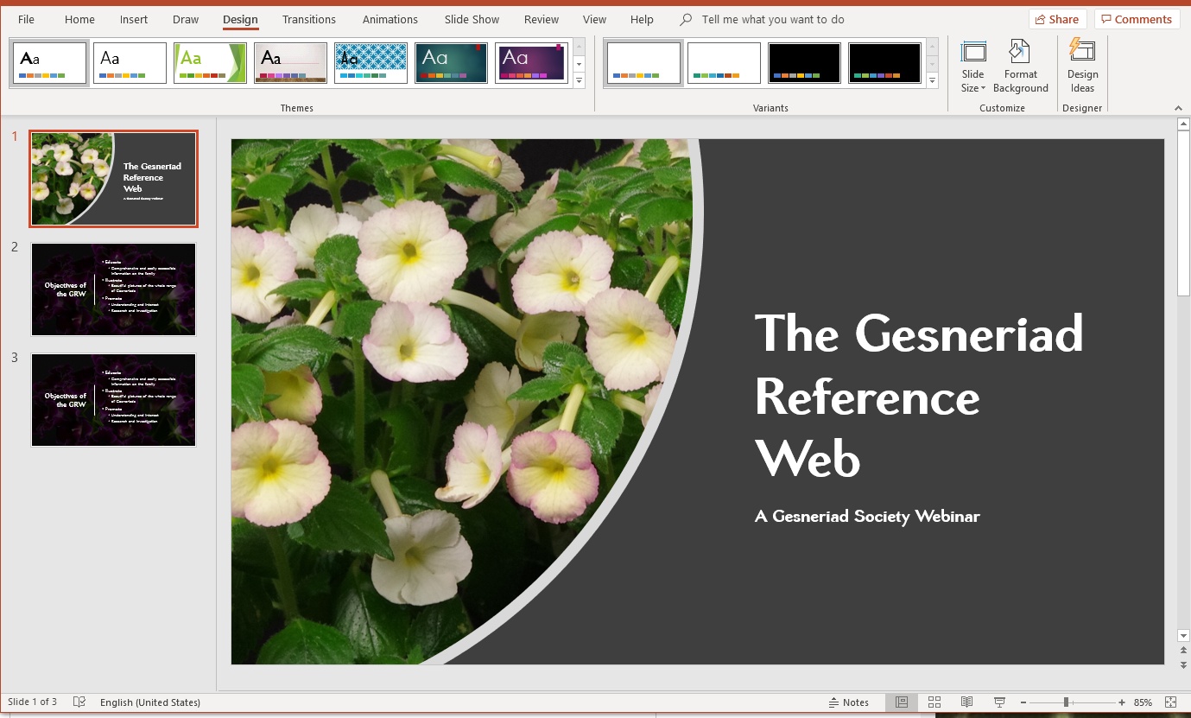Expand the Themes gallery More arrow
This screenshot has width=1191, height=718.
tap(579, 80)
